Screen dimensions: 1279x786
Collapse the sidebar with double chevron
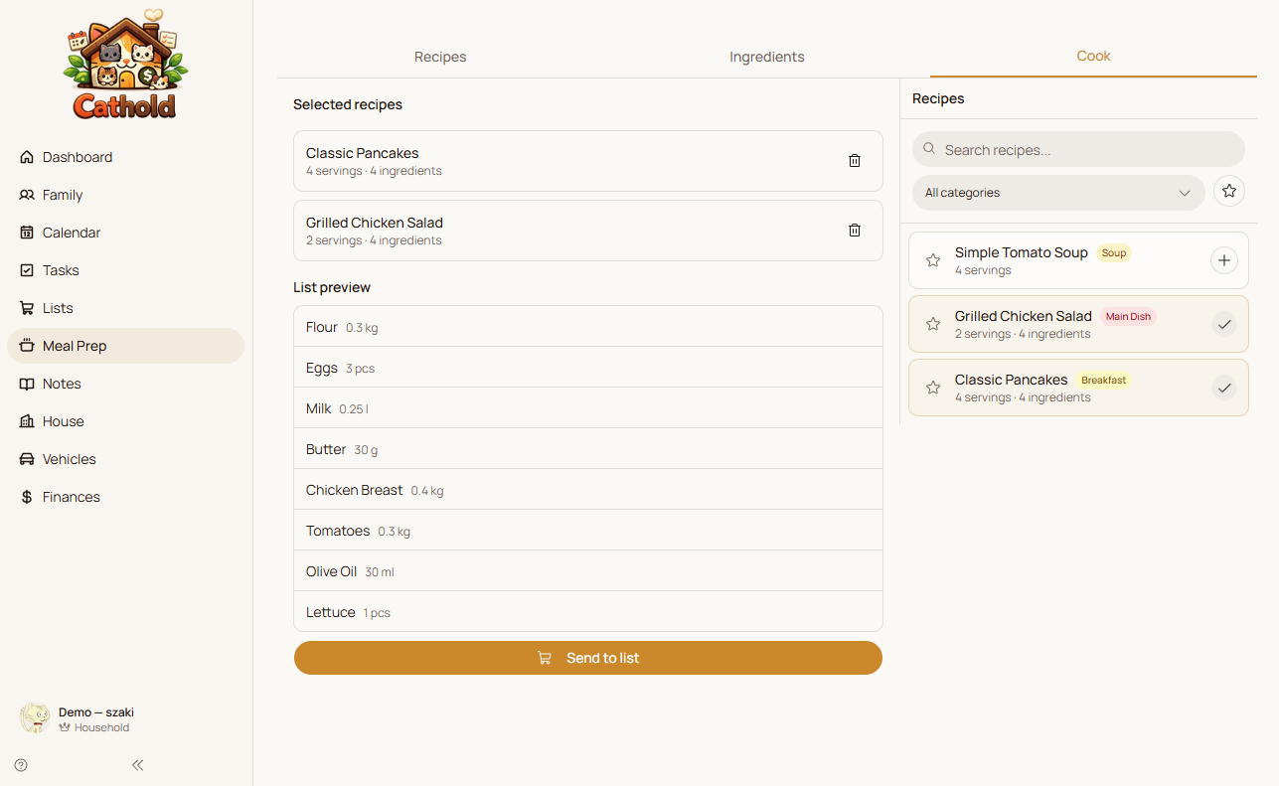pyautogui.click(x=138, y=765)
